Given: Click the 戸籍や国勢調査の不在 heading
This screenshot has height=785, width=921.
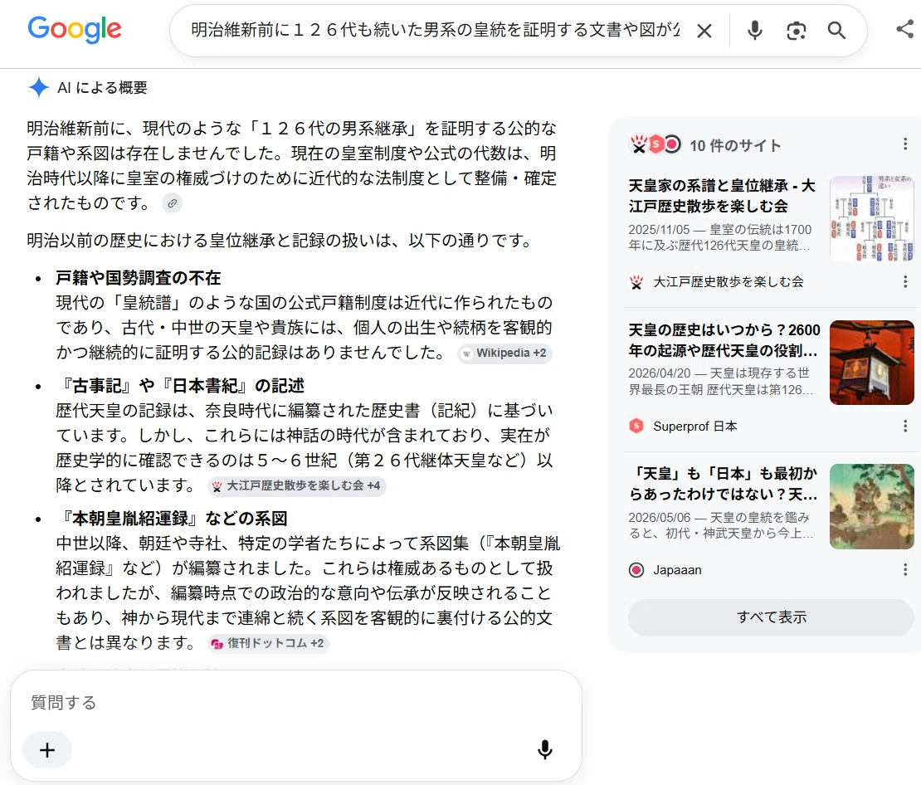Looking at the screenshot, I should pyautogui.click(x=138, y=278).
